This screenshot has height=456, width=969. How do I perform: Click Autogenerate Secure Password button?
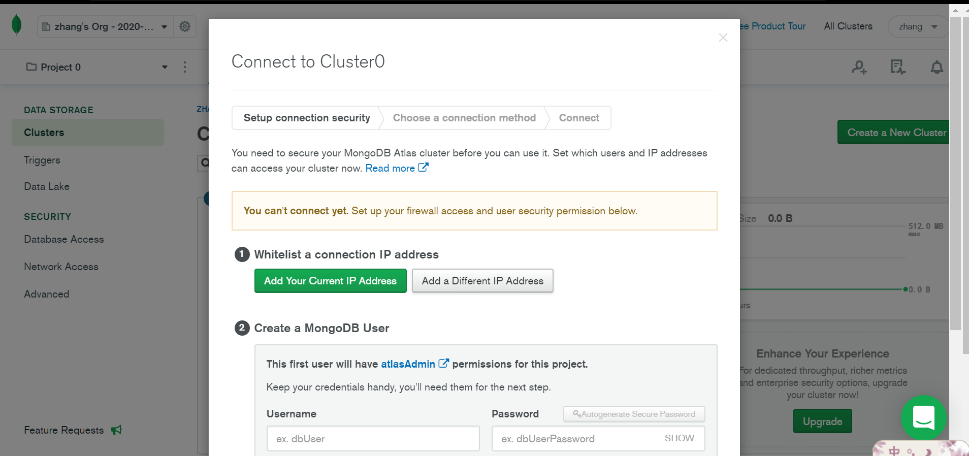click(x=634, y=414)
